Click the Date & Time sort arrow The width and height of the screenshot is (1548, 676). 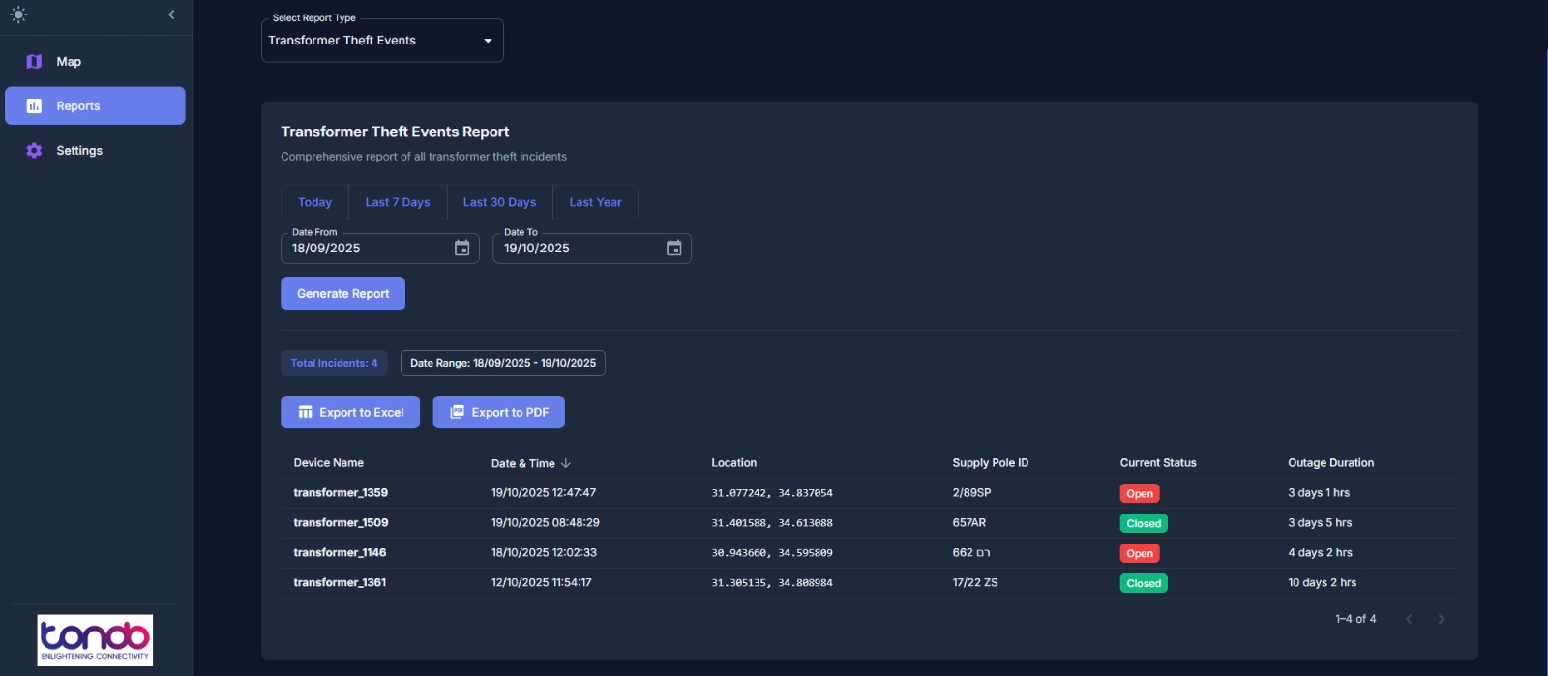566,463
